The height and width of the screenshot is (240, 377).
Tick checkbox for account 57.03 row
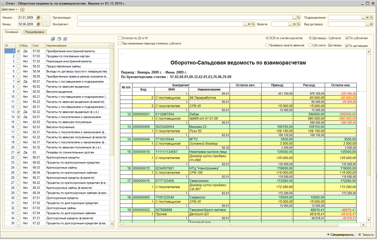tap(18, 56)
